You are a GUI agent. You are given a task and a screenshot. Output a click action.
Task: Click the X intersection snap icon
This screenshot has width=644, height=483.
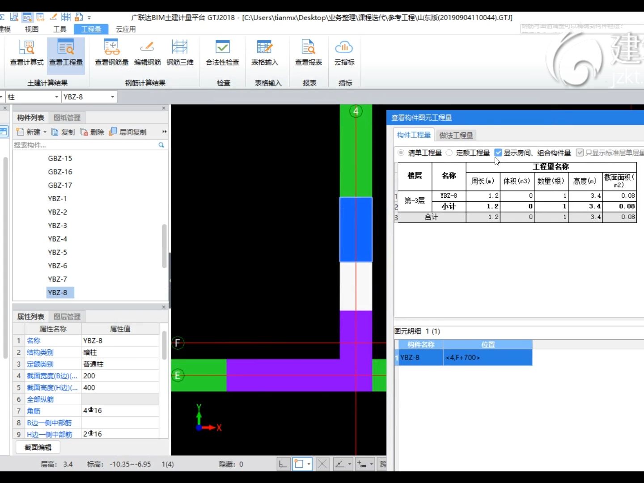(x=322, y=464)
